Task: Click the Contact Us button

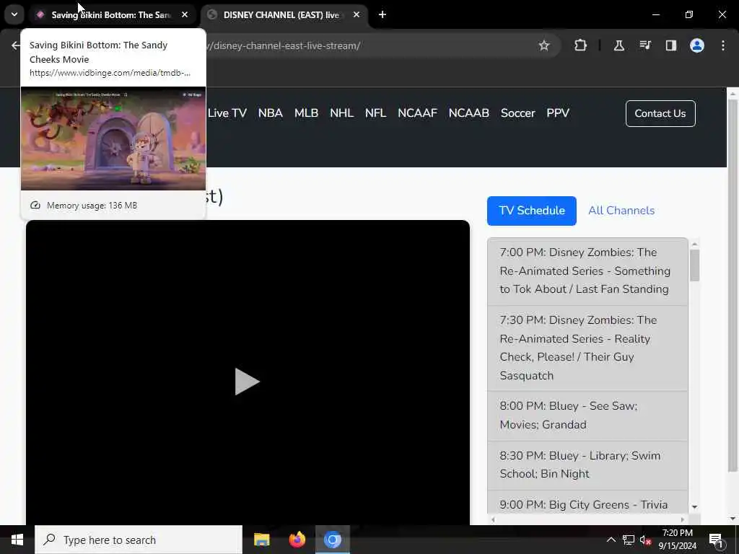Action: [660, 113]
